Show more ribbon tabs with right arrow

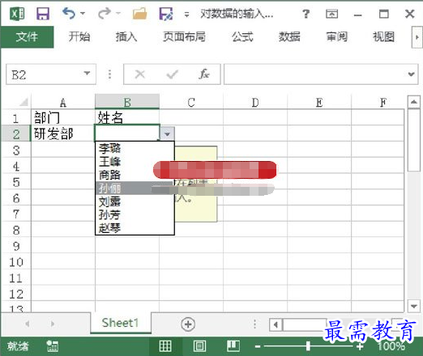pos(417,37)
